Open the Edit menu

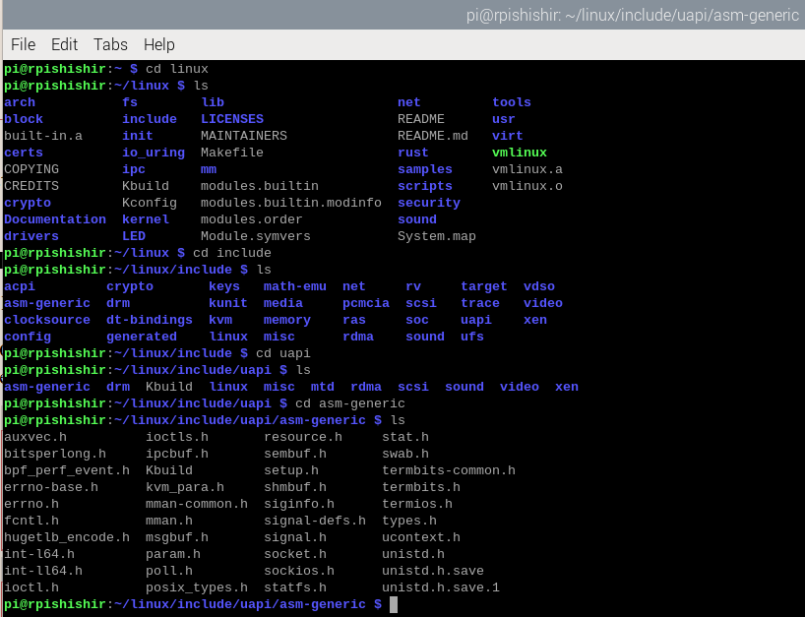64,44
